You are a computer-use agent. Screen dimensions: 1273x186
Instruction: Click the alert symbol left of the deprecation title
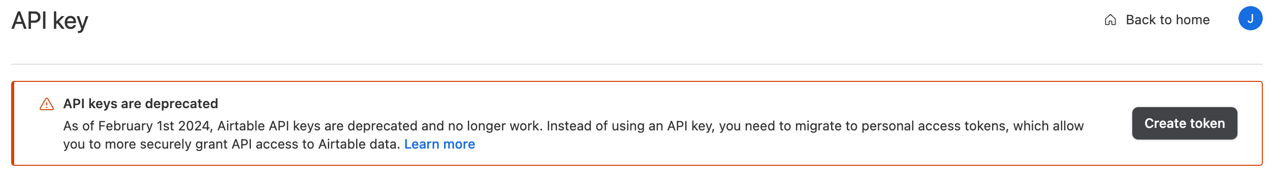coord(47,104)
